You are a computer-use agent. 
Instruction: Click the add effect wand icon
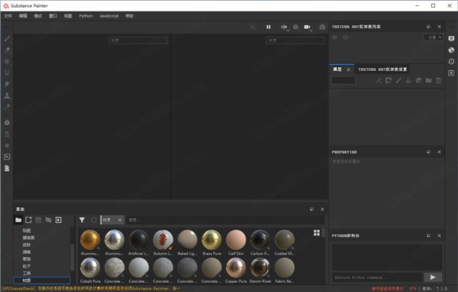379,81
